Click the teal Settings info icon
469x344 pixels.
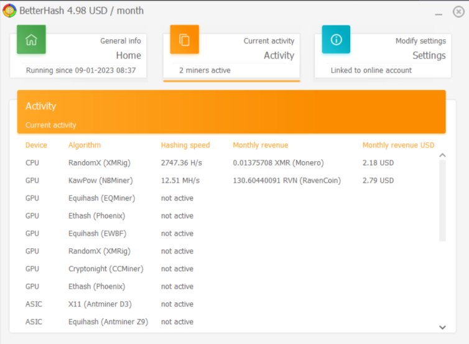point(336,39)
